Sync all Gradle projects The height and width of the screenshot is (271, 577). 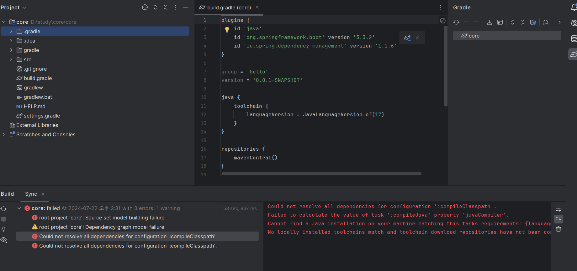point(456,22)
